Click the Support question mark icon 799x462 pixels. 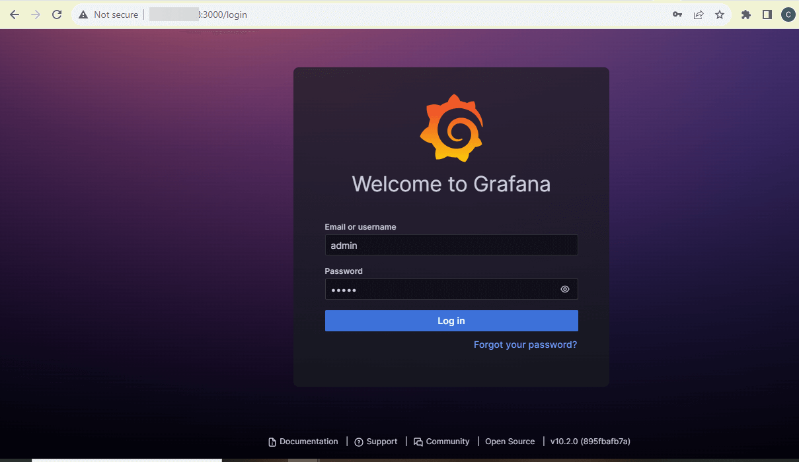pyautogui.click(x=358, y=441)
